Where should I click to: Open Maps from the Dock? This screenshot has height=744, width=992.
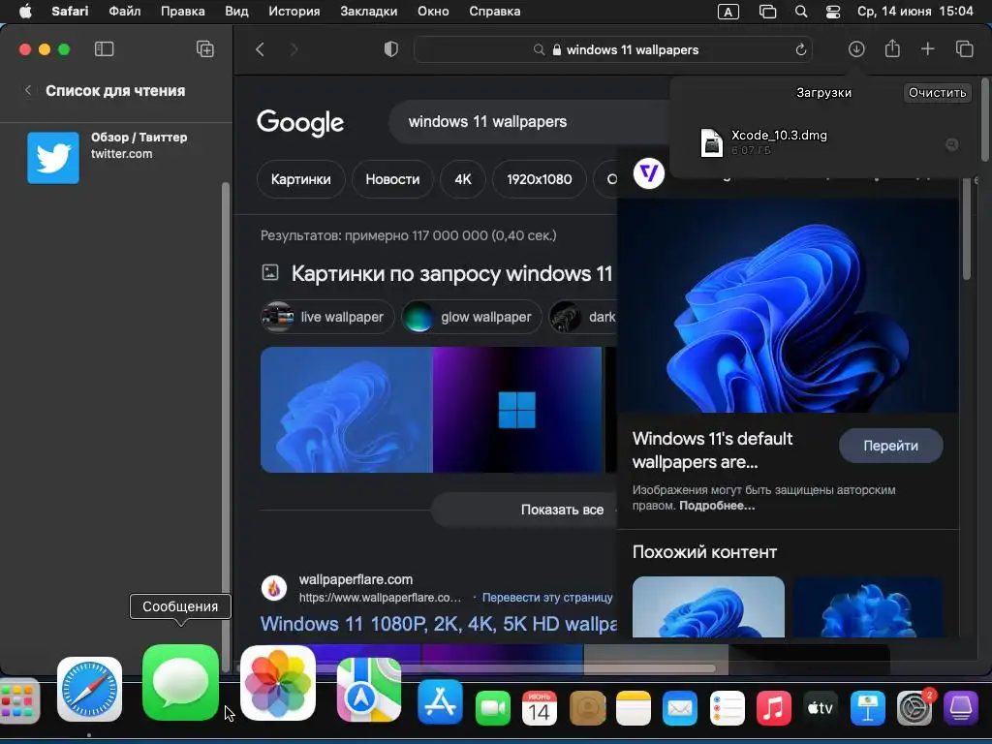pos(369,690)
